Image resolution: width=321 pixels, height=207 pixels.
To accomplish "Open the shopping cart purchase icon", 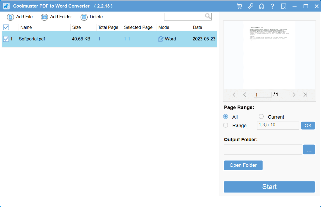I will (239, 6).
